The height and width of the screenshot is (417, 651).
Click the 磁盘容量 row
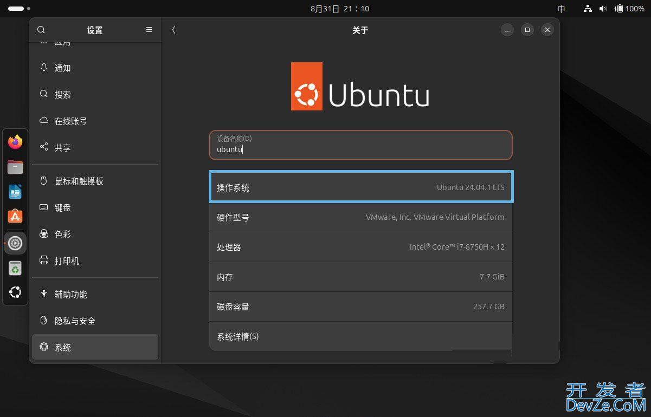pos(360,307)
